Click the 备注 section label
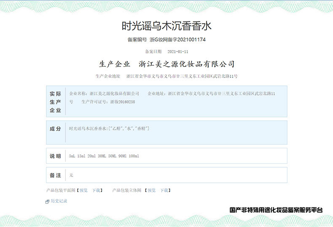The height and width of the screenshot is (227, 333). (55, 175)
